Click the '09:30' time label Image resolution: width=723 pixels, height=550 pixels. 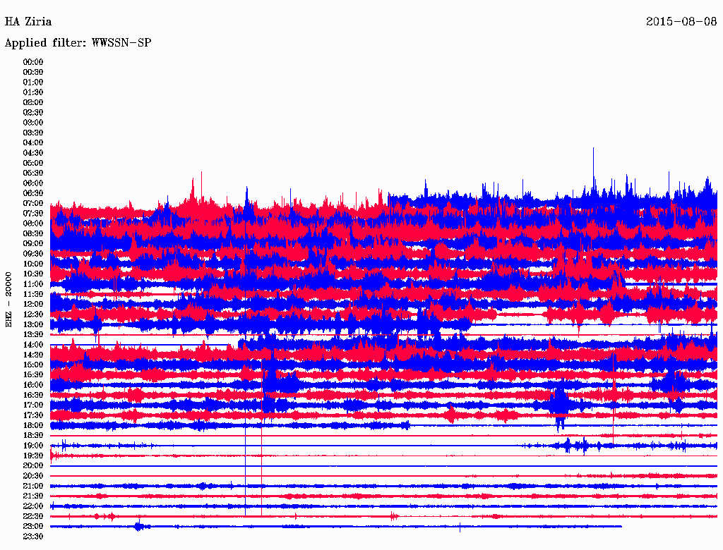(x=33, y=254)
